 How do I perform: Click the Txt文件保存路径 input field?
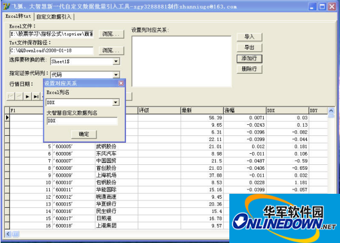click(52, 50)
